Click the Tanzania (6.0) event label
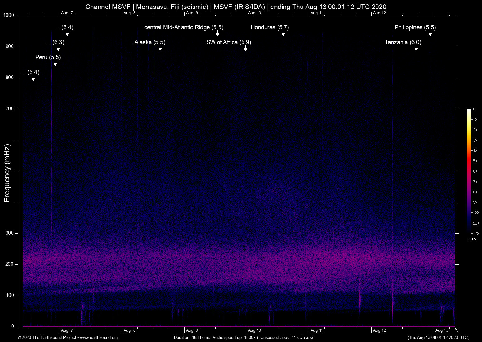 (403, 42)
